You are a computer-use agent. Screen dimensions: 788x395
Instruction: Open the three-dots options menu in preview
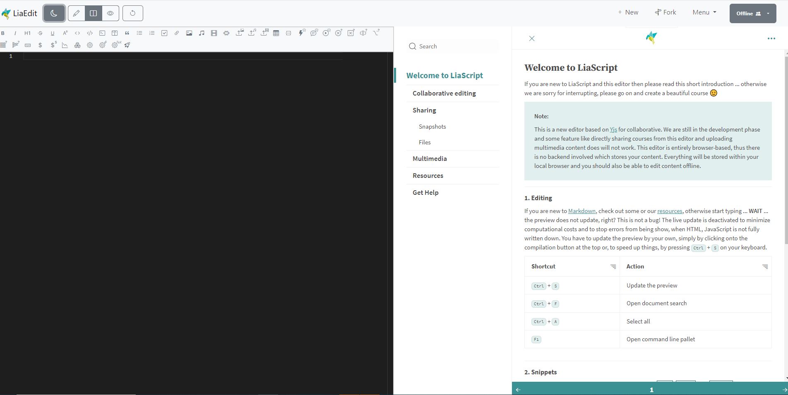pyautogui.click(x=771, y=38)
